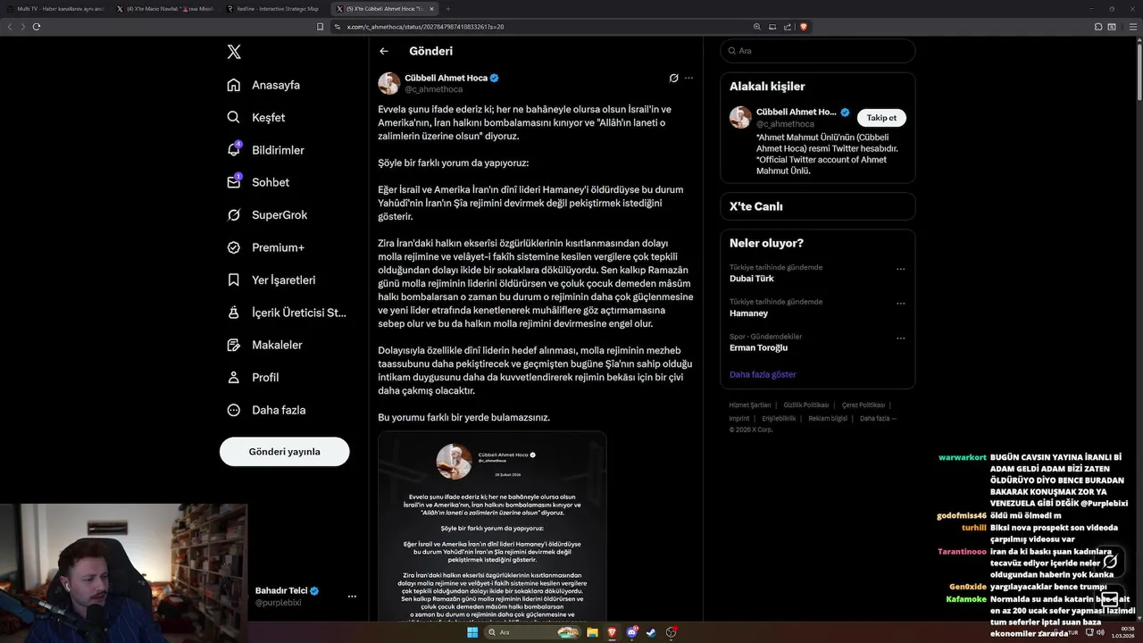Screen dimensions: 1143x643
Task: Open a new browser tab
Action: point(448,9)
